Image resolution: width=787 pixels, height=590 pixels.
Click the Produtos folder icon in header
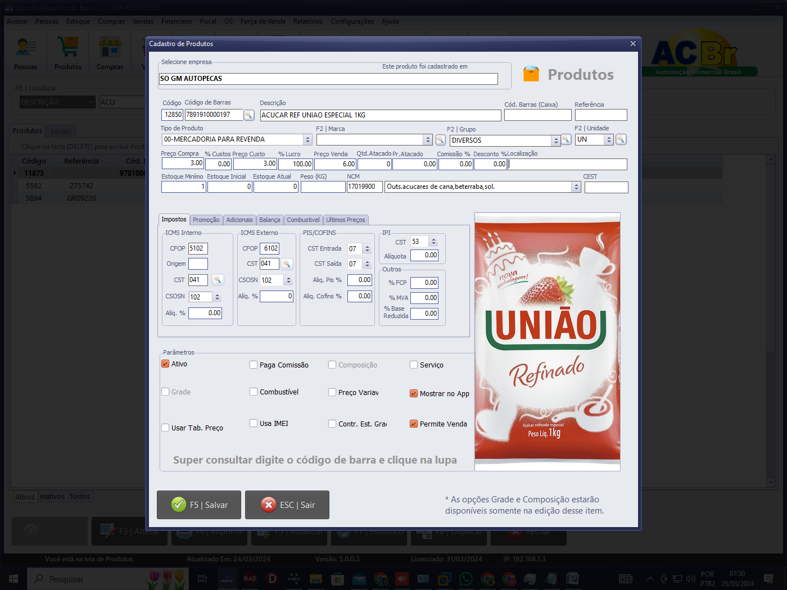pos(531,74)
